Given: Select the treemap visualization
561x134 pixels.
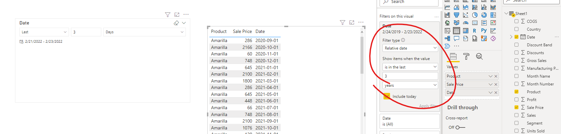Looking at the screenshot, I should click(493, 15).
